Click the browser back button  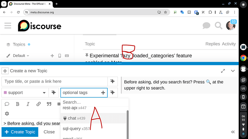pyautogui.click(x=4, y=12)
